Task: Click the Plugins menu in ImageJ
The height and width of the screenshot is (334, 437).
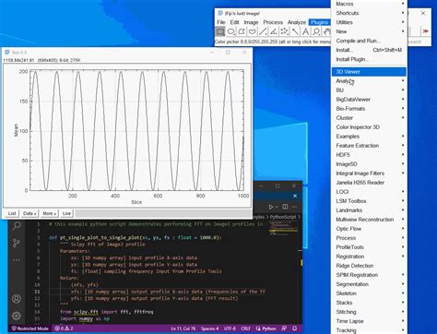Action: click(x=320, y=22)
